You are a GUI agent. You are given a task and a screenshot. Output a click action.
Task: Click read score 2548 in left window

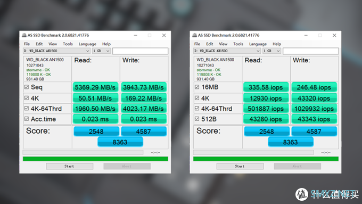click(96, 131)
